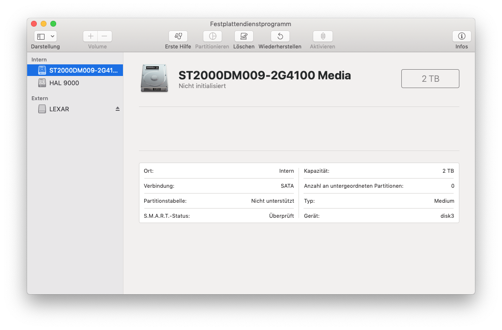Click the Wiederherstellen restore icon
This screenshot has height=330, width=502.
click(x=280, y=36)
